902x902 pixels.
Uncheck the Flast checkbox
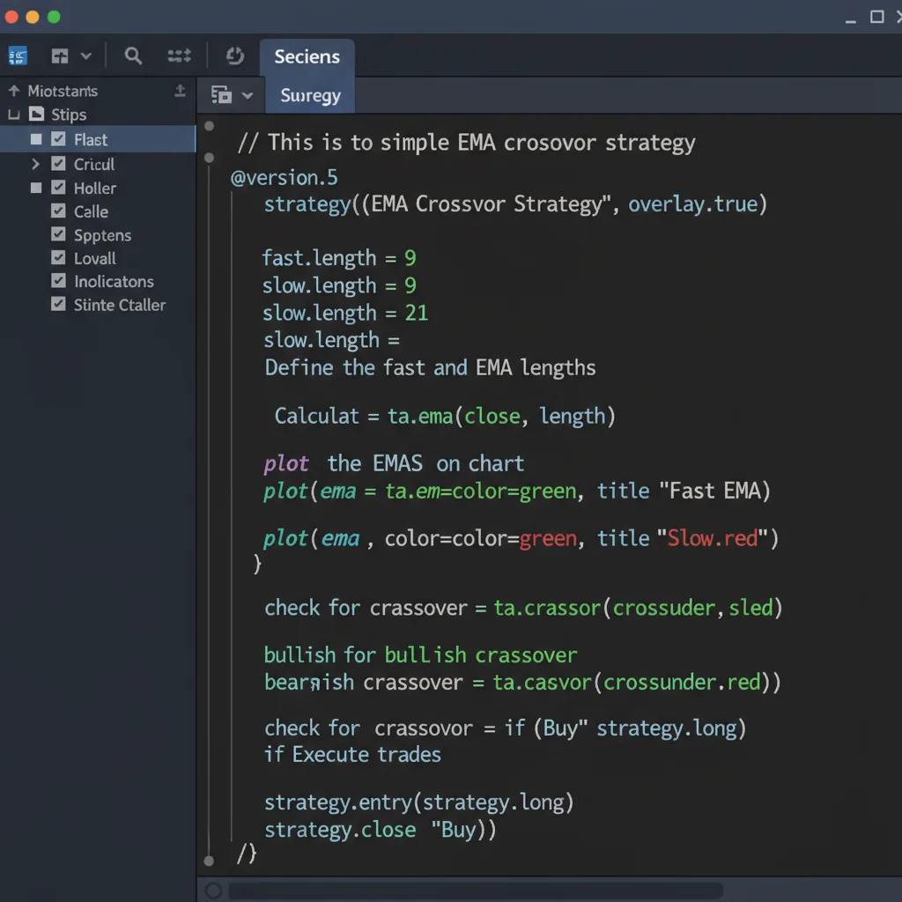(60, 138)
